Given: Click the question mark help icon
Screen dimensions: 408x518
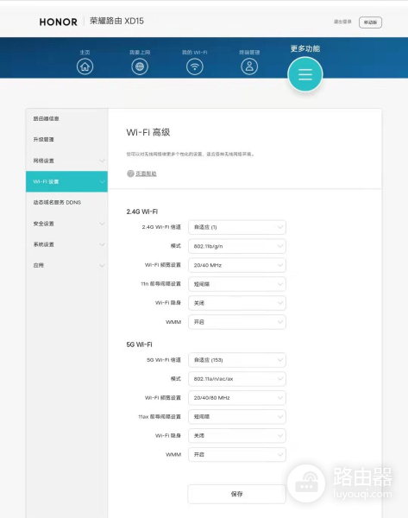Looking at the screenshot, I should 130,174.
